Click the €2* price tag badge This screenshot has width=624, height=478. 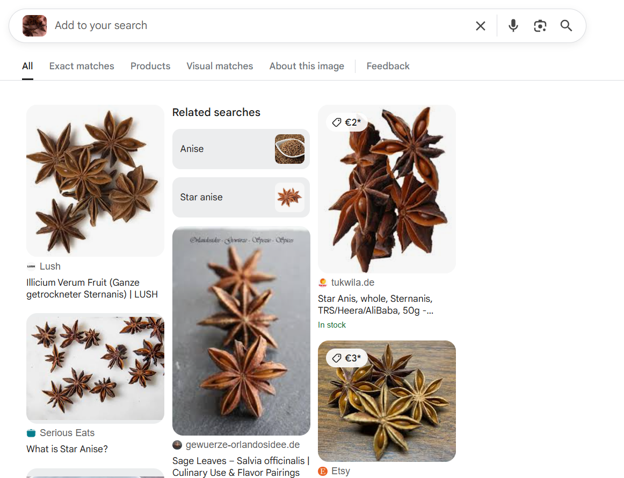[x=346, y=122]
